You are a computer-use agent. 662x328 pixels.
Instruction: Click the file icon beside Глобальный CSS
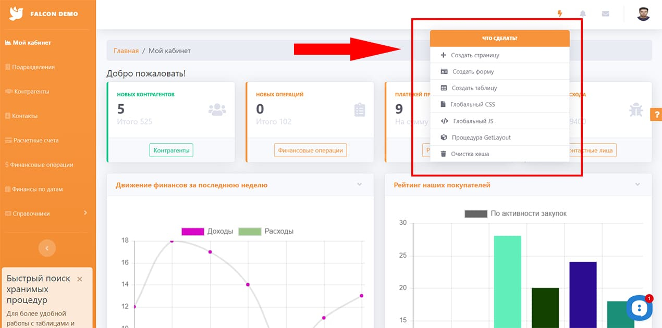point(443,104)
